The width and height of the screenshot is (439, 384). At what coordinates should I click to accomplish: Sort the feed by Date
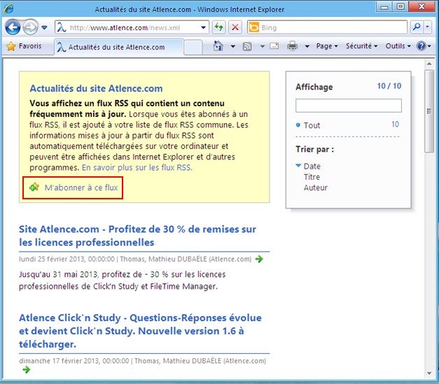[x=312, y=166]
